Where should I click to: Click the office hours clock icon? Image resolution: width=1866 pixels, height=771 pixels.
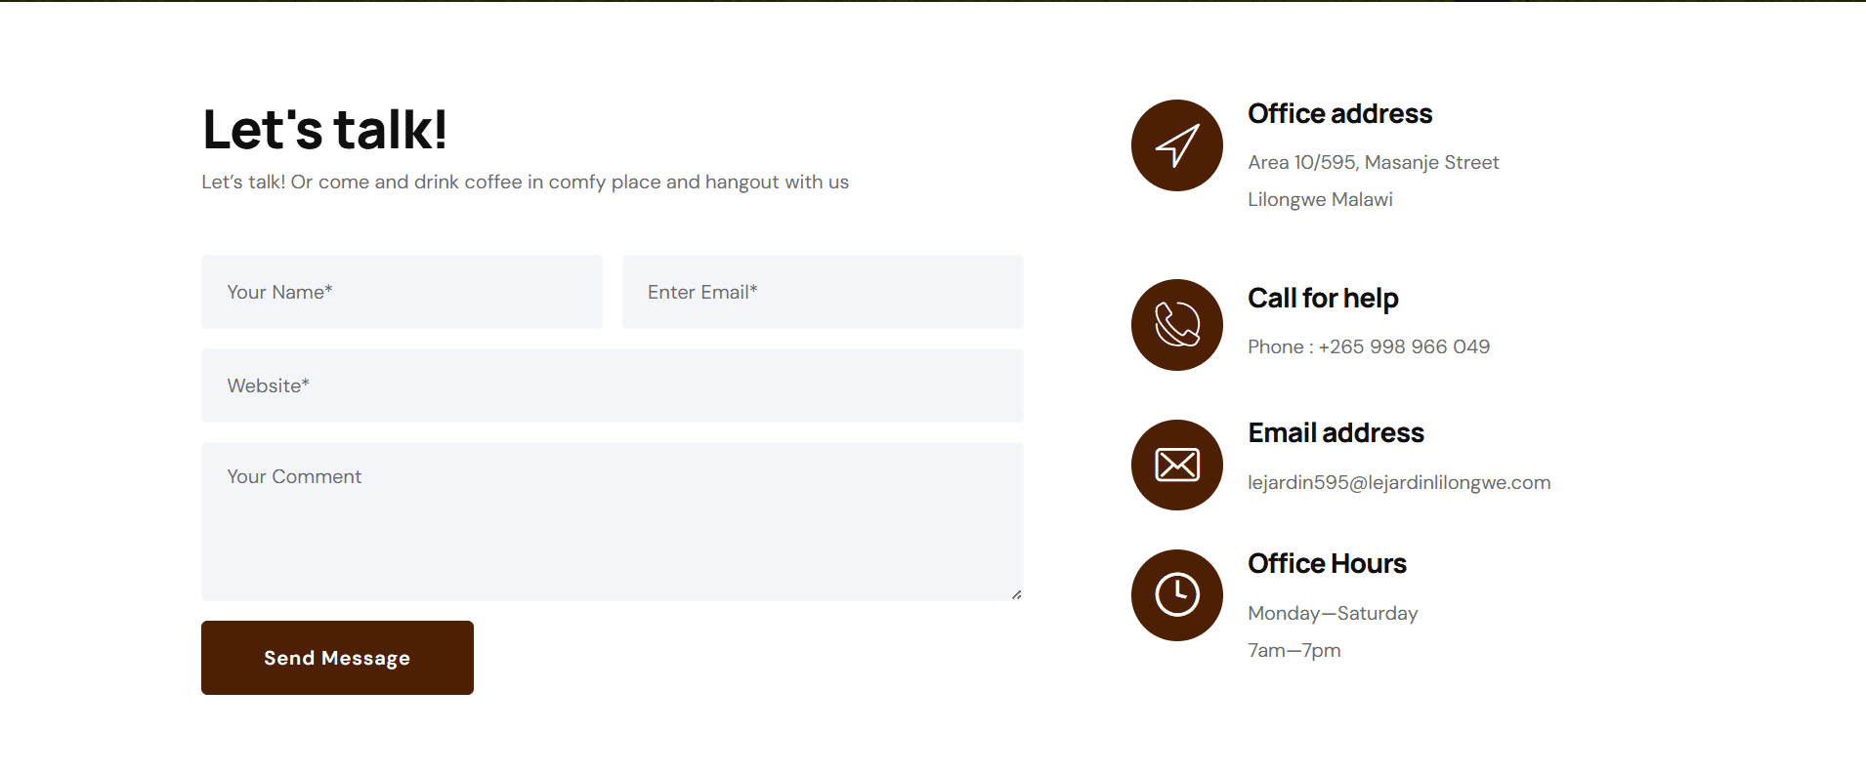pos(1176,595)
